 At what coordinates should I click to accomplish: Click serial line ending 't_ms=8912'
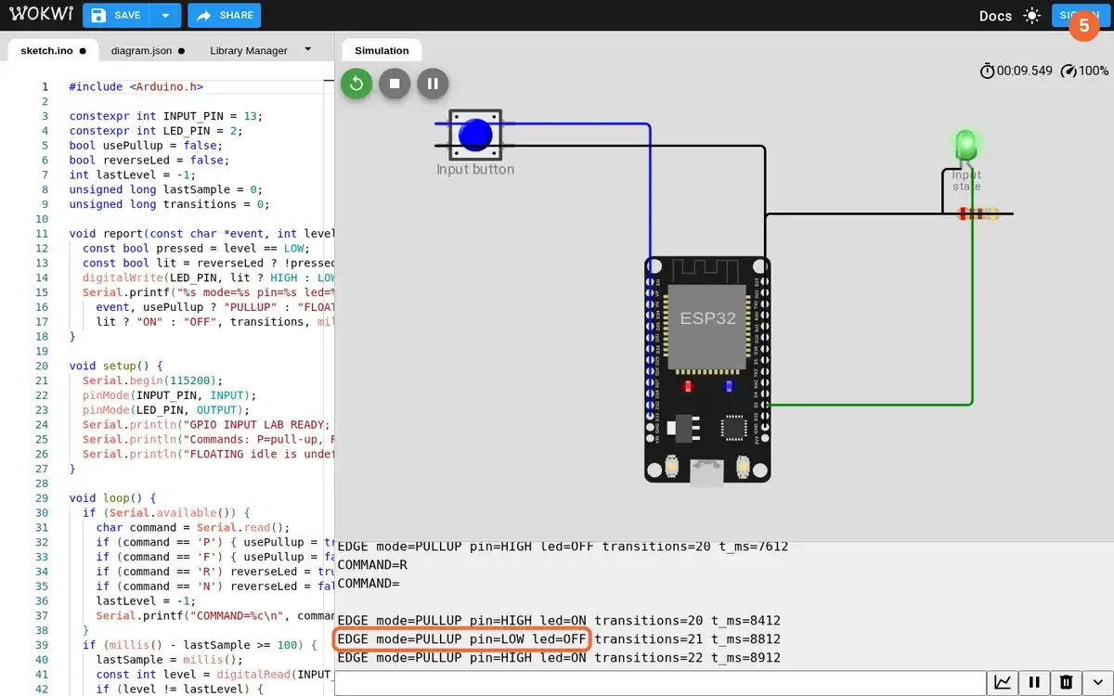point(559,658)
